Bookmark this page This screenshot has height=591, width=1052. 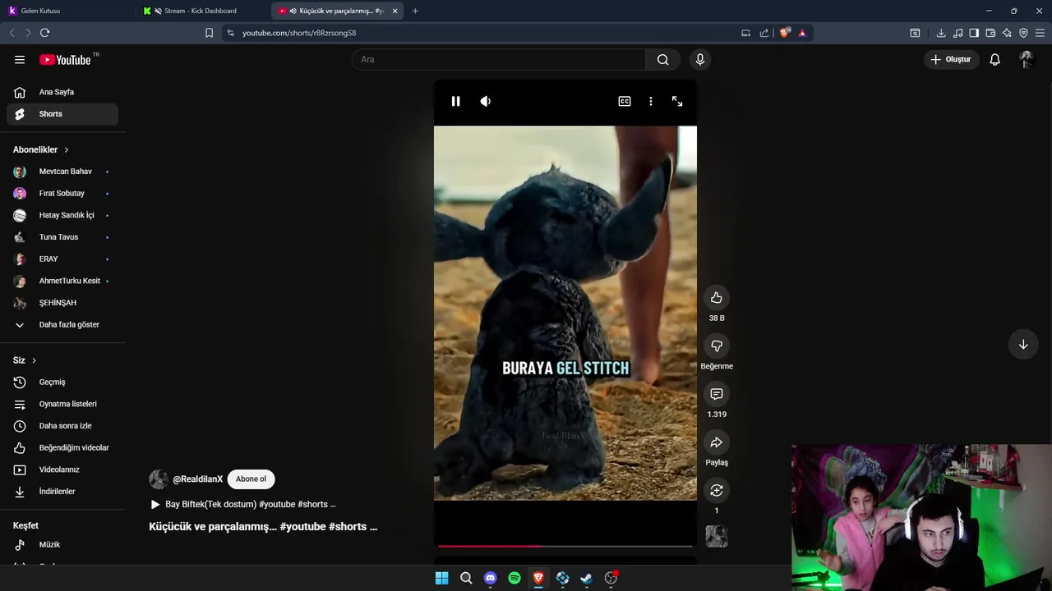pos(209,33)
